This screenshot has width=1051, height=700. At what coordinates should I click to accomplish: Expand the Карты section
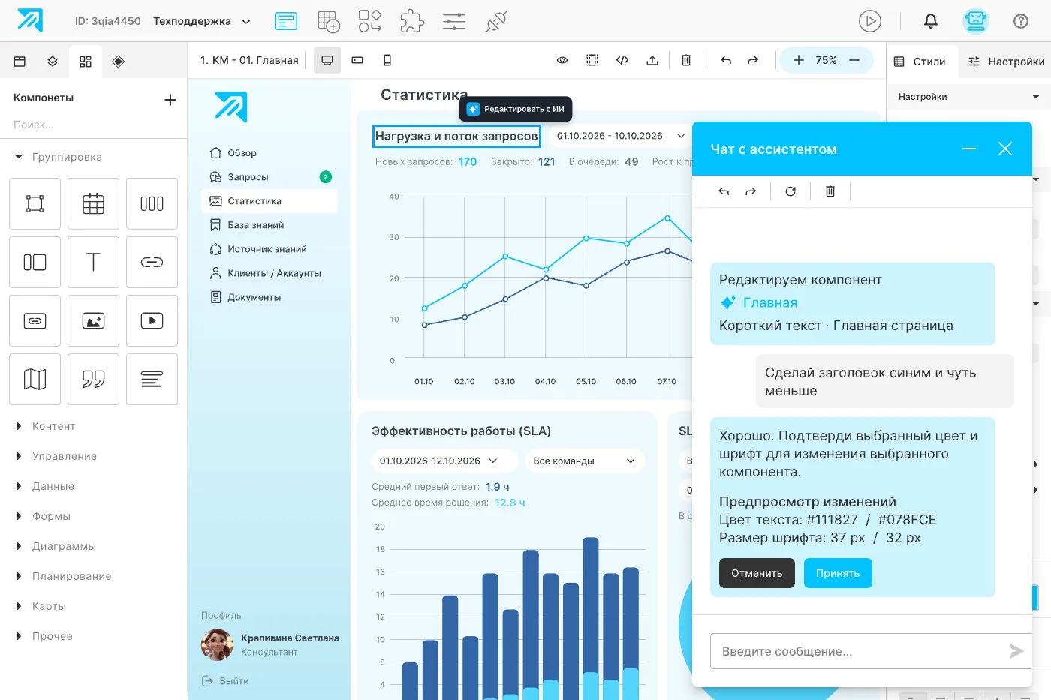coord(42,606)
